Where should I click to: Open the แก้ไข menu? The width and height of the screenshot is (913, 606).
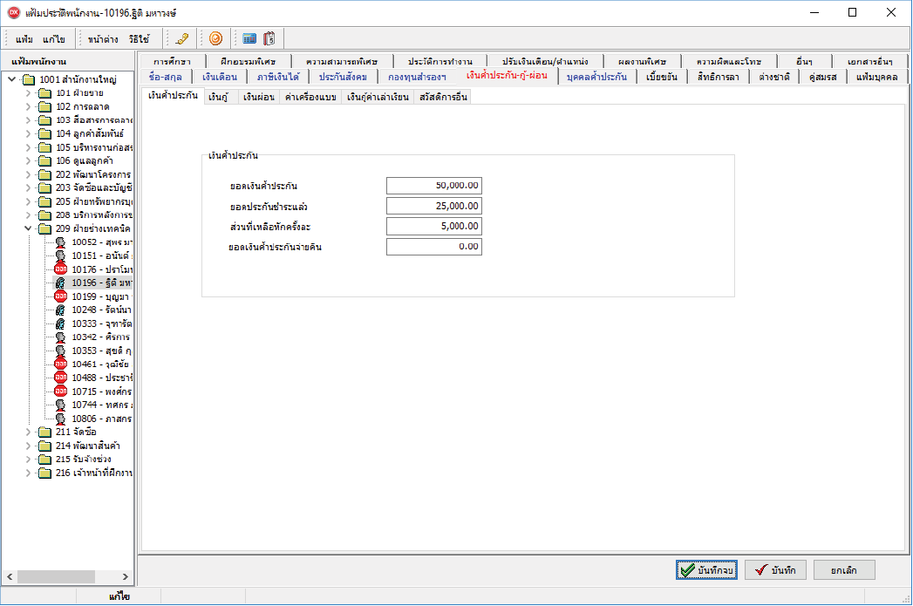coord(53,39)
